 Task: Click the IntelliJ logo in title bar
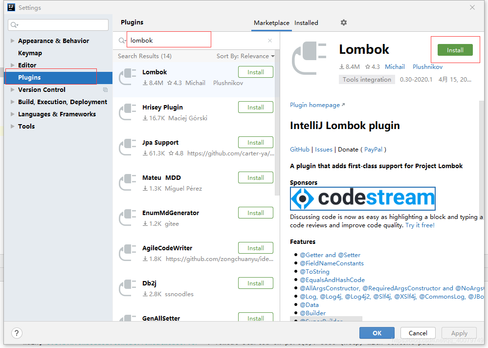click(x=11, y=7)
